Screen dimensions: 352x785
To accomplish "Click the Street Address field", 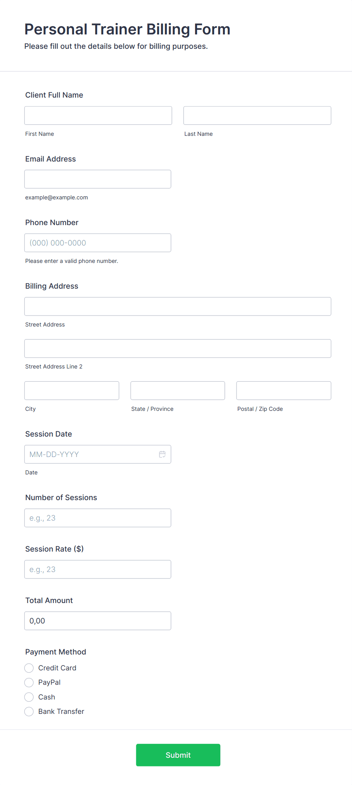I will pos(178,306).
